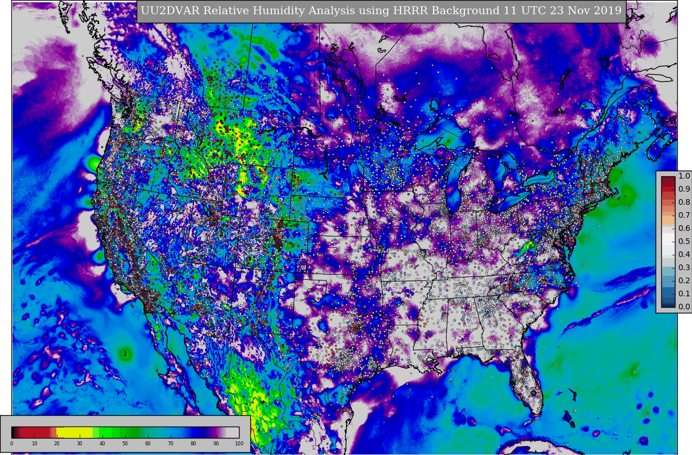Pick the red segment of bottom humidity colorbar
The width and height of the screenshot is (692, 455).
coord(35,432)
